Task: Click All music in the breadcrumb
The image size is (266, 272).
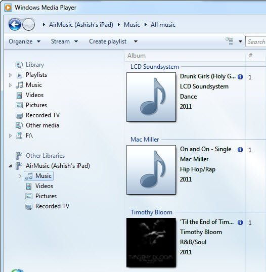Action: pyautogui.click(x=163, y=25)
